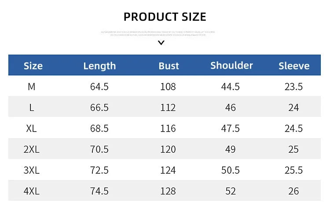Viewport: 330px width, 213px height.
Task: Pick the 4XL size row label
Action: click(31, 191)
